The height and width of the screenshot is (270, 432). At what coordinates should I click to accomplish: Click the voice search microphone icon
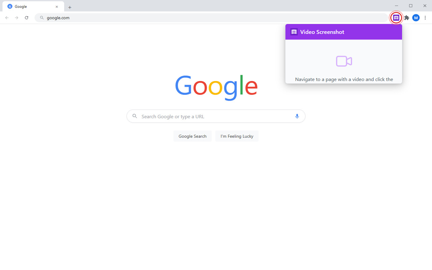pyautogui.click(x=297, y=116)
